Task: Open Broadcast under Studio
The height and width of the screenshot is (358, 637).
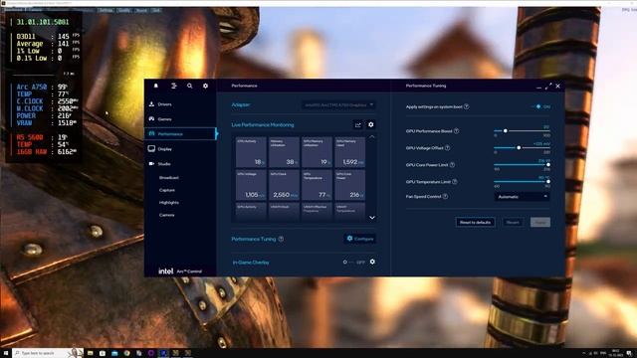Action: pos(169,178)
